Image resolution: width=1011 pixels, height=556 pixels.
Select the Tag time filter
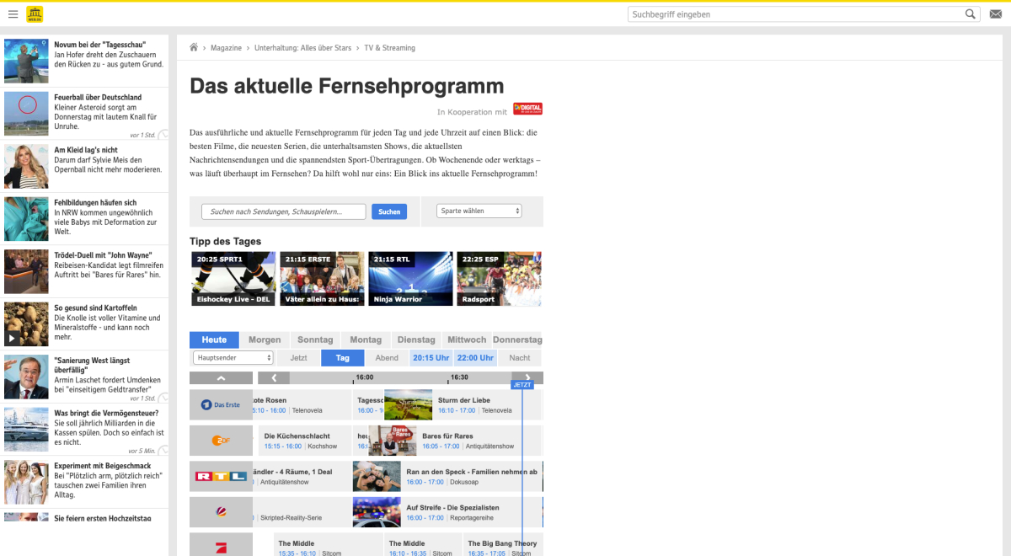click(x=343, y=358)
